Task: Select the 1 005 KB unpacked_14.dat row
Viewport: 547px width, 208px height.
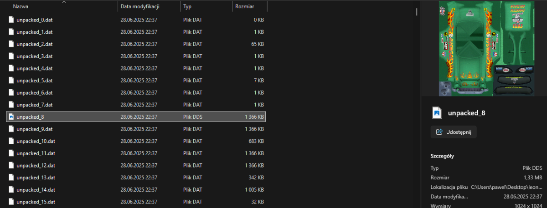Action: click(136, 189)
